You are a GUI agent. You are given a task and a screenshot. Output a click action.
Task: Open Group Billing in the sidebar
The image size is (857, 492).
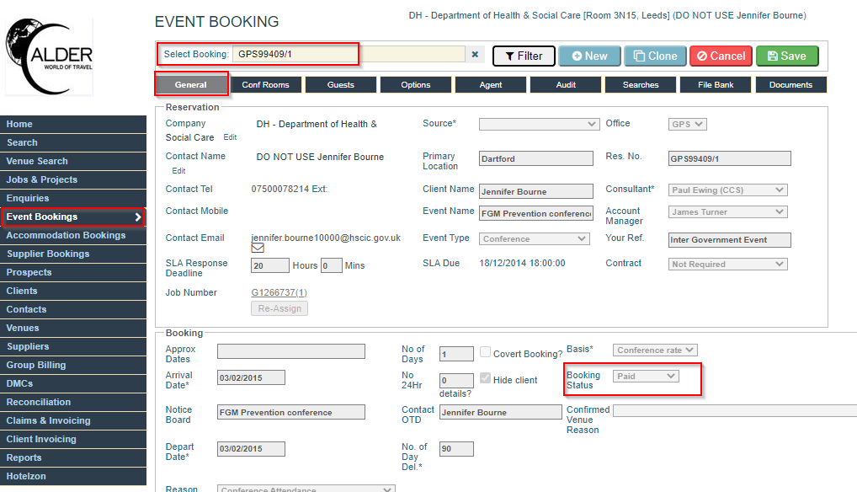click(73, 365)
